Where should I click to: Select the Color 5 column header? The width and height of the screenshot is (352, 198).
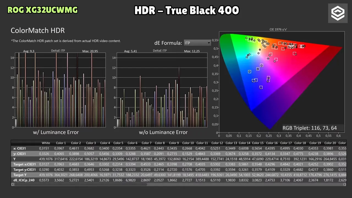(118, 143)
